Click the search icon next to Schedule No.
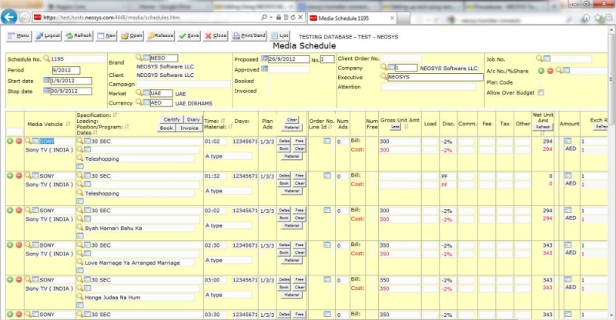The width and height of the screenshot is (616, 320). [x=46, y=58]
